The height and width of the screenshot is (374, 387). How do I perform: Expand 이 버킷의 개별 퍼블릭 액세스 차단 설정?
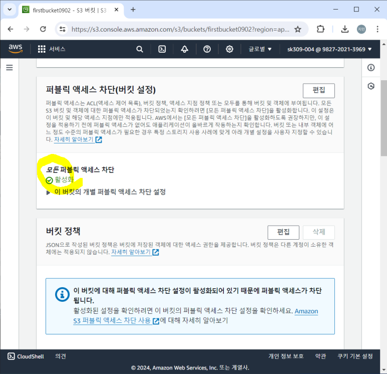[106, 192]
